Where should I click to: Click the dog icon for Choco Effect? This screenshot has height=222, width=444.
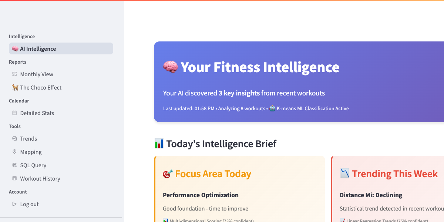[x=15, y=87]
